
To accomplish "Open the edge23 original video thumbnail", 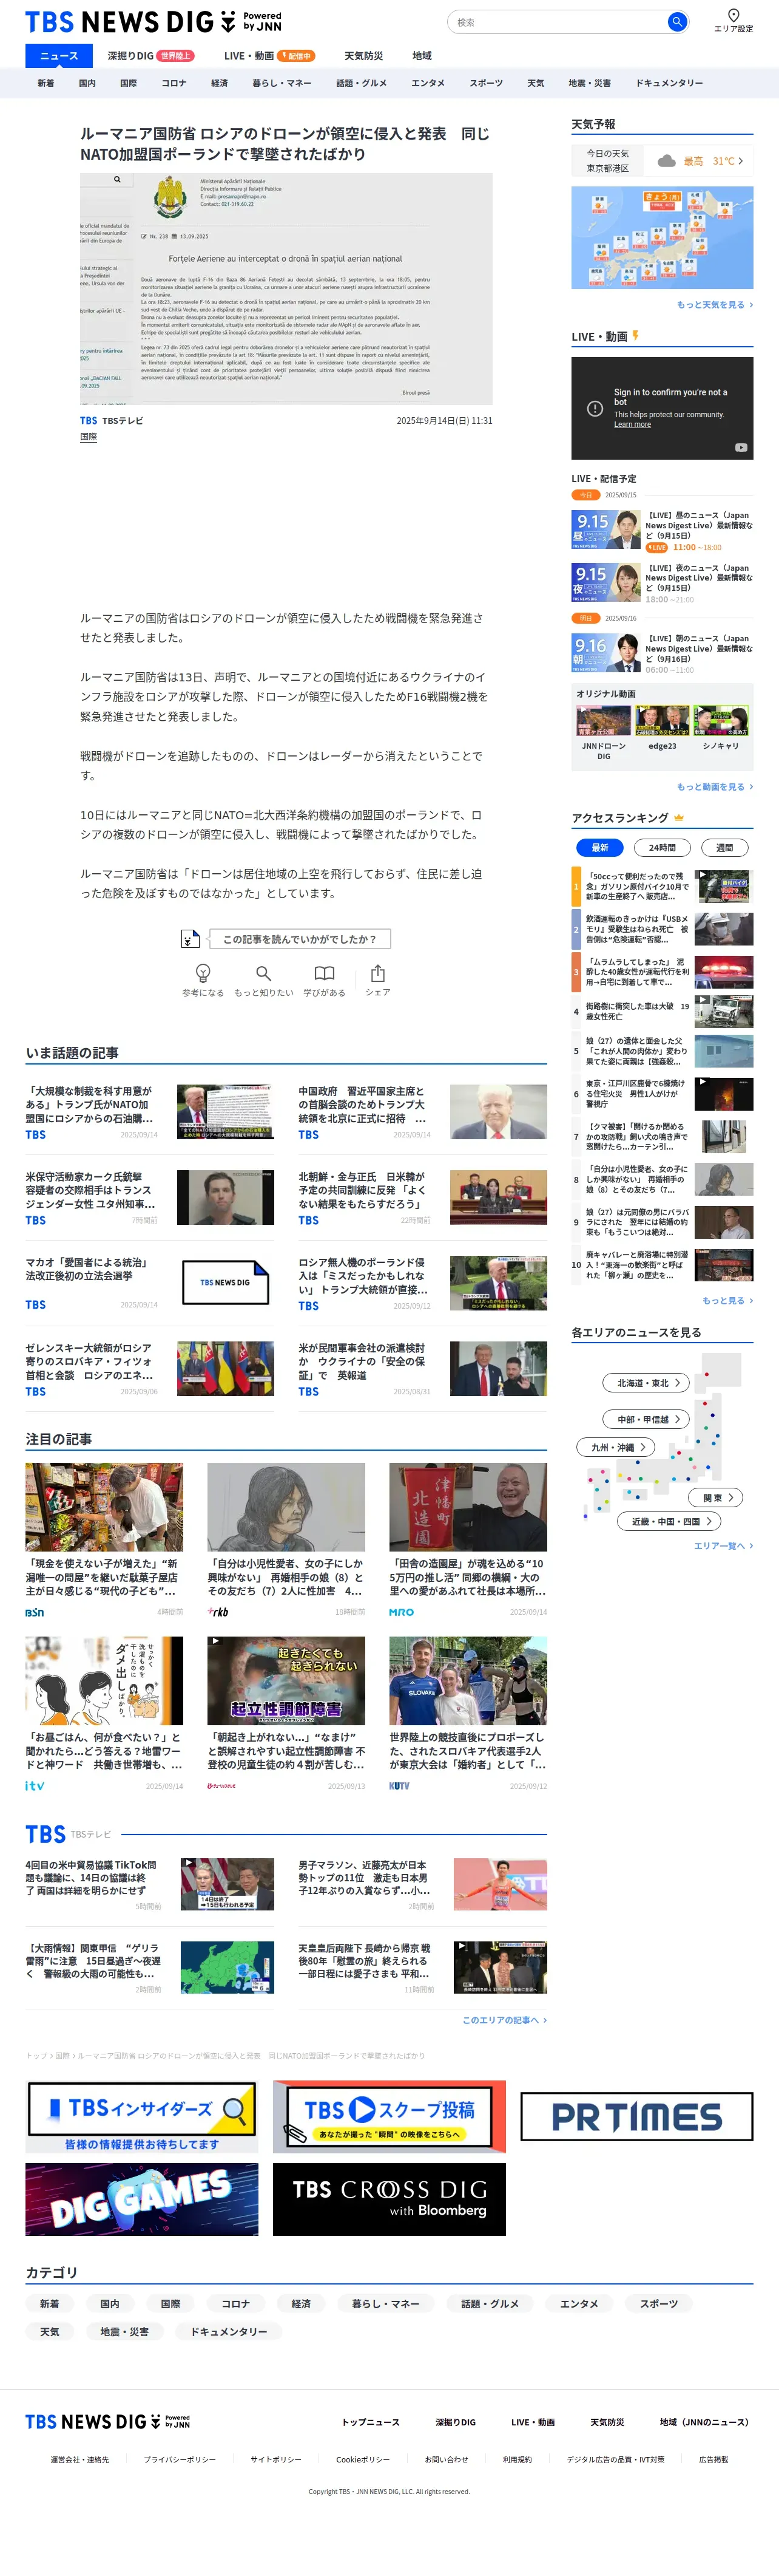I will point(662,721).
